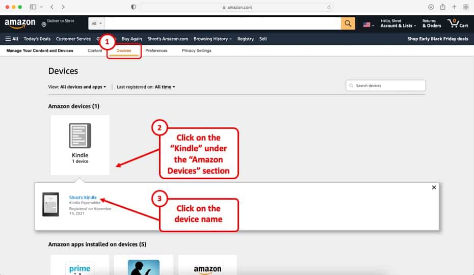
Task: Click Amazon apps installed on devices (5)
Action: (97, 244)
